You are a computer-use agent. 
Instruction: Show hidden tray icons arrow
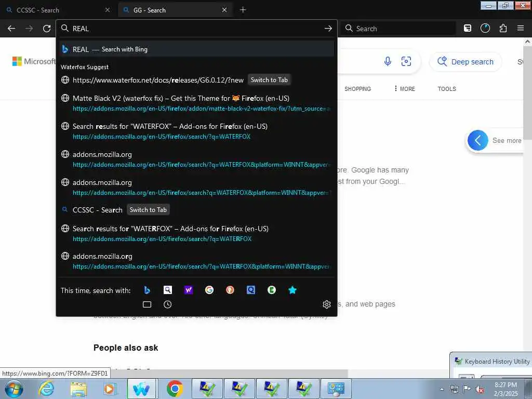(x=442, y=389)
